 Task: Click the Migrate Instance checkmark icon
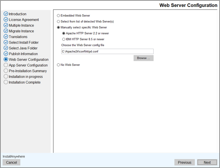(x=6, y=31)
